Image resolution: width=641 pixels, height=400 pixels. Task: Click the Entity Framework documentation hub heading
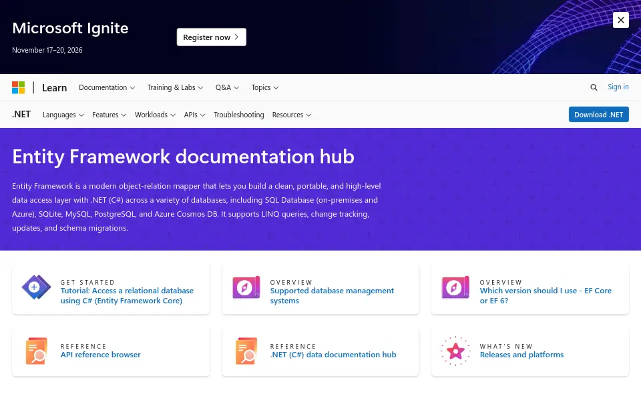click(183, 157)
